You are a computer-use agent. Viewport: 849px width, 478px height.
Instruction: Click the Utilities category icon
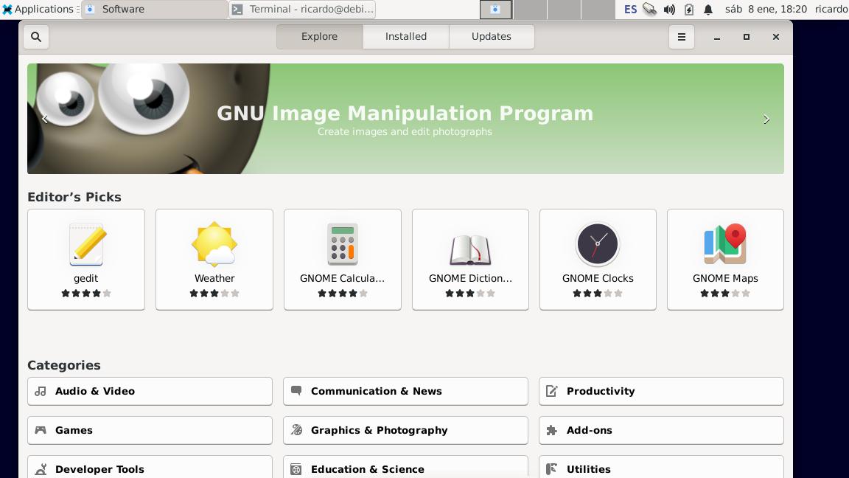(552, 469)
